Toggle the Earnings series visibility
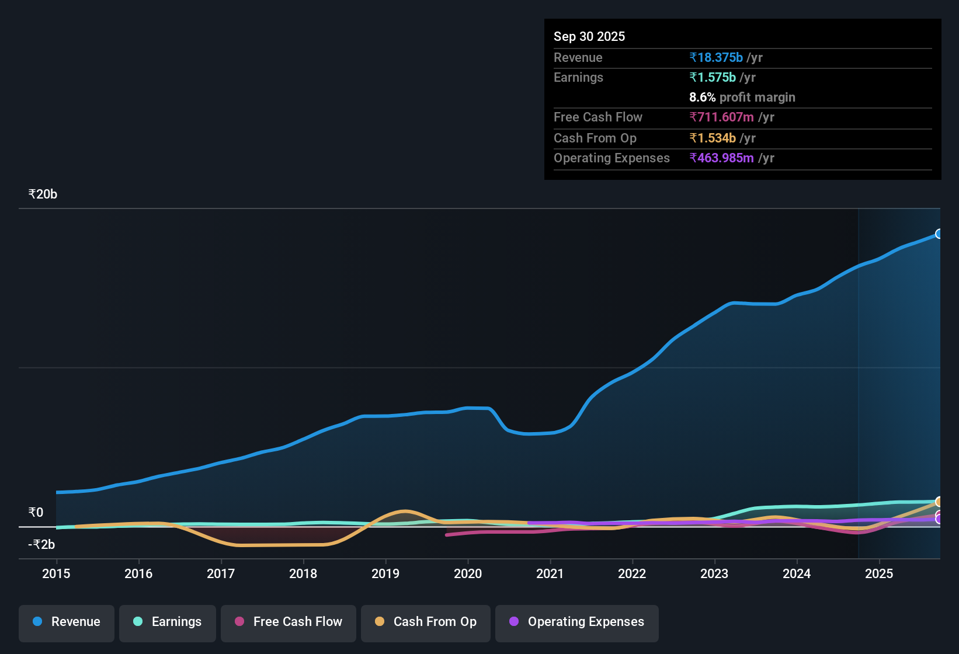 (x=167, y=622)
